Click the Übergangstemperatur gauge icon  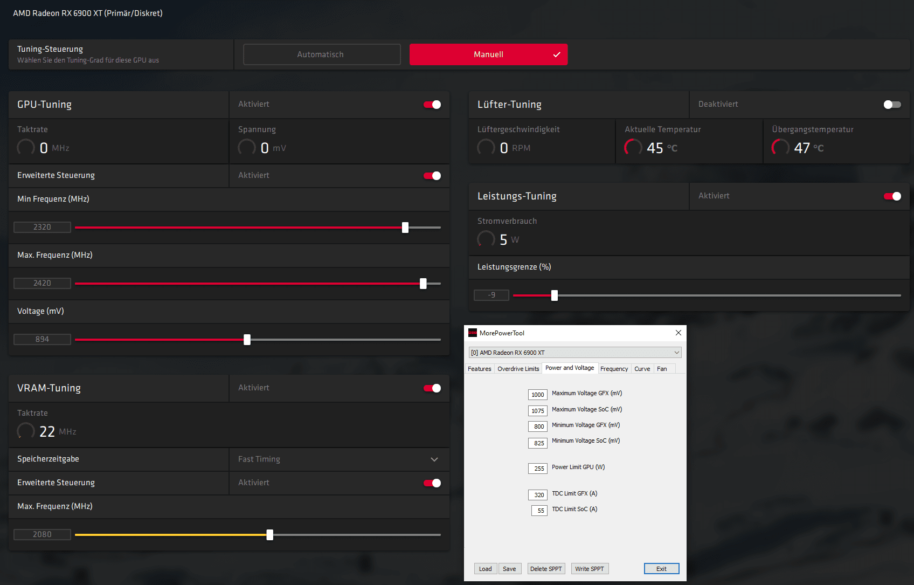pos(780,147)
